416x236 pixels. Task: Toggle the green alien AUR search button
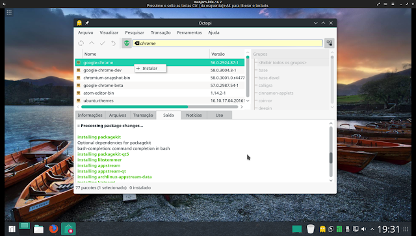127,43
